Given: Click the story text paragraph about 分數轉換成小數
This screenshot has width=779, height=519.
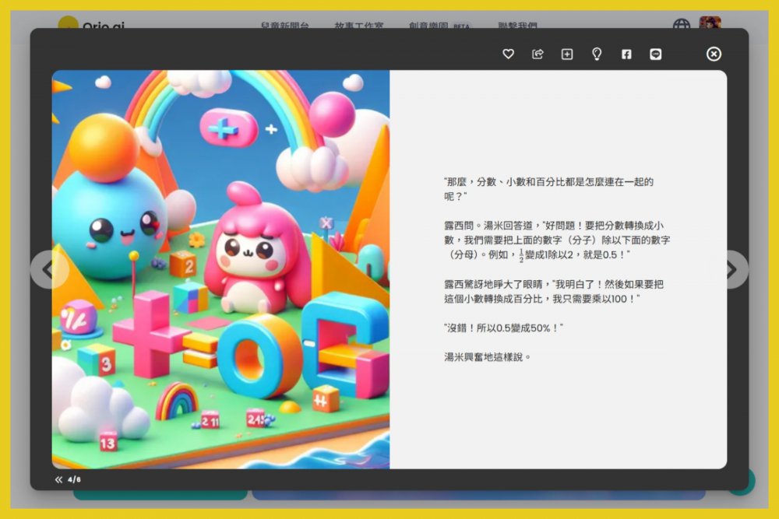Looking at the screenshot, I should coord(557,240).
